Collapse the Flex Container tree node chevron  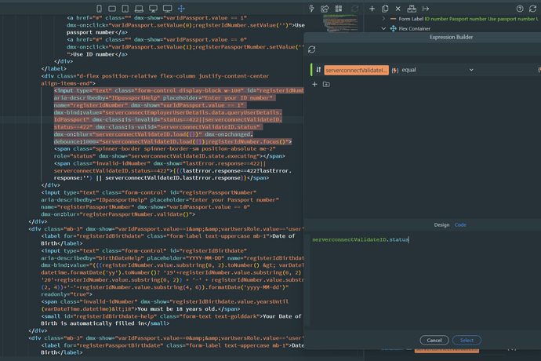click(x=383, y=28)
